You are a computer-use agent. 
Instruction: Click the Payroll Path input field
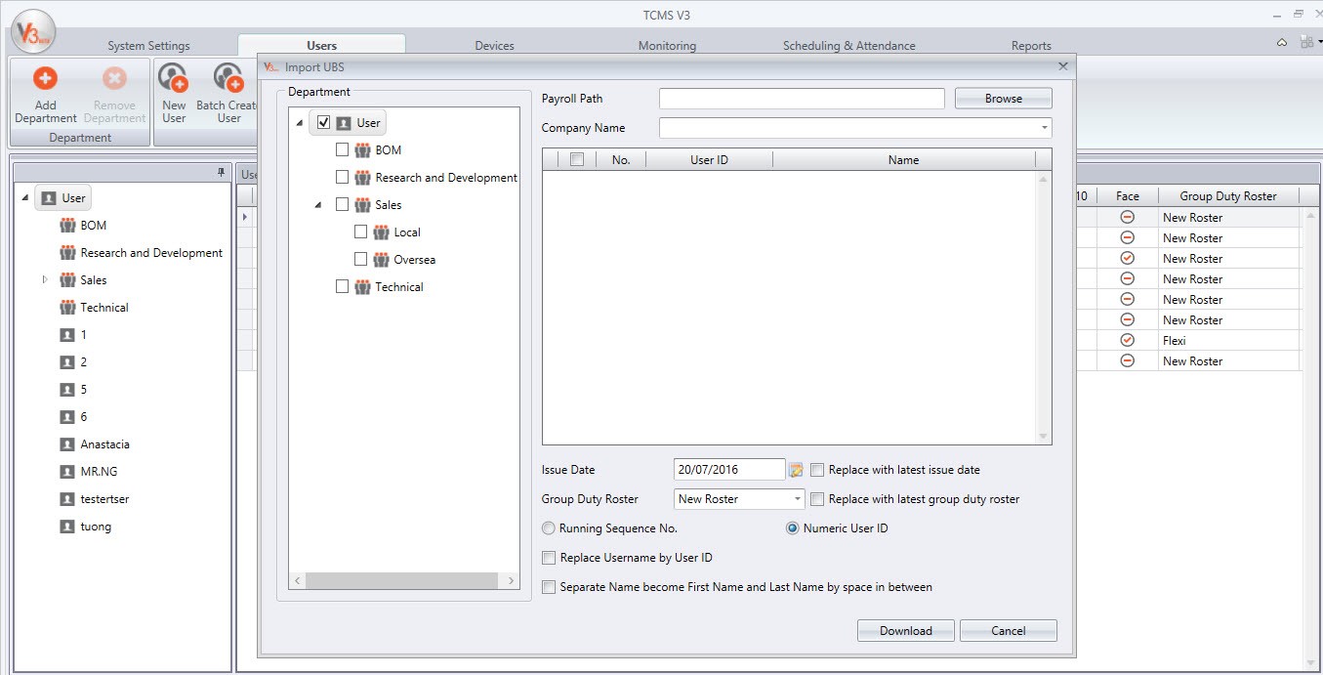click(802, 99)
